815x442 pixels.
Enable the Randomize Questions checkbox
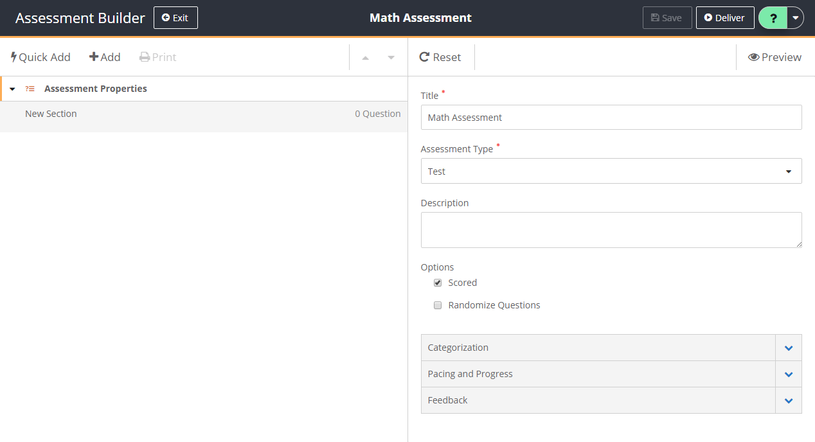click(438, 305)
